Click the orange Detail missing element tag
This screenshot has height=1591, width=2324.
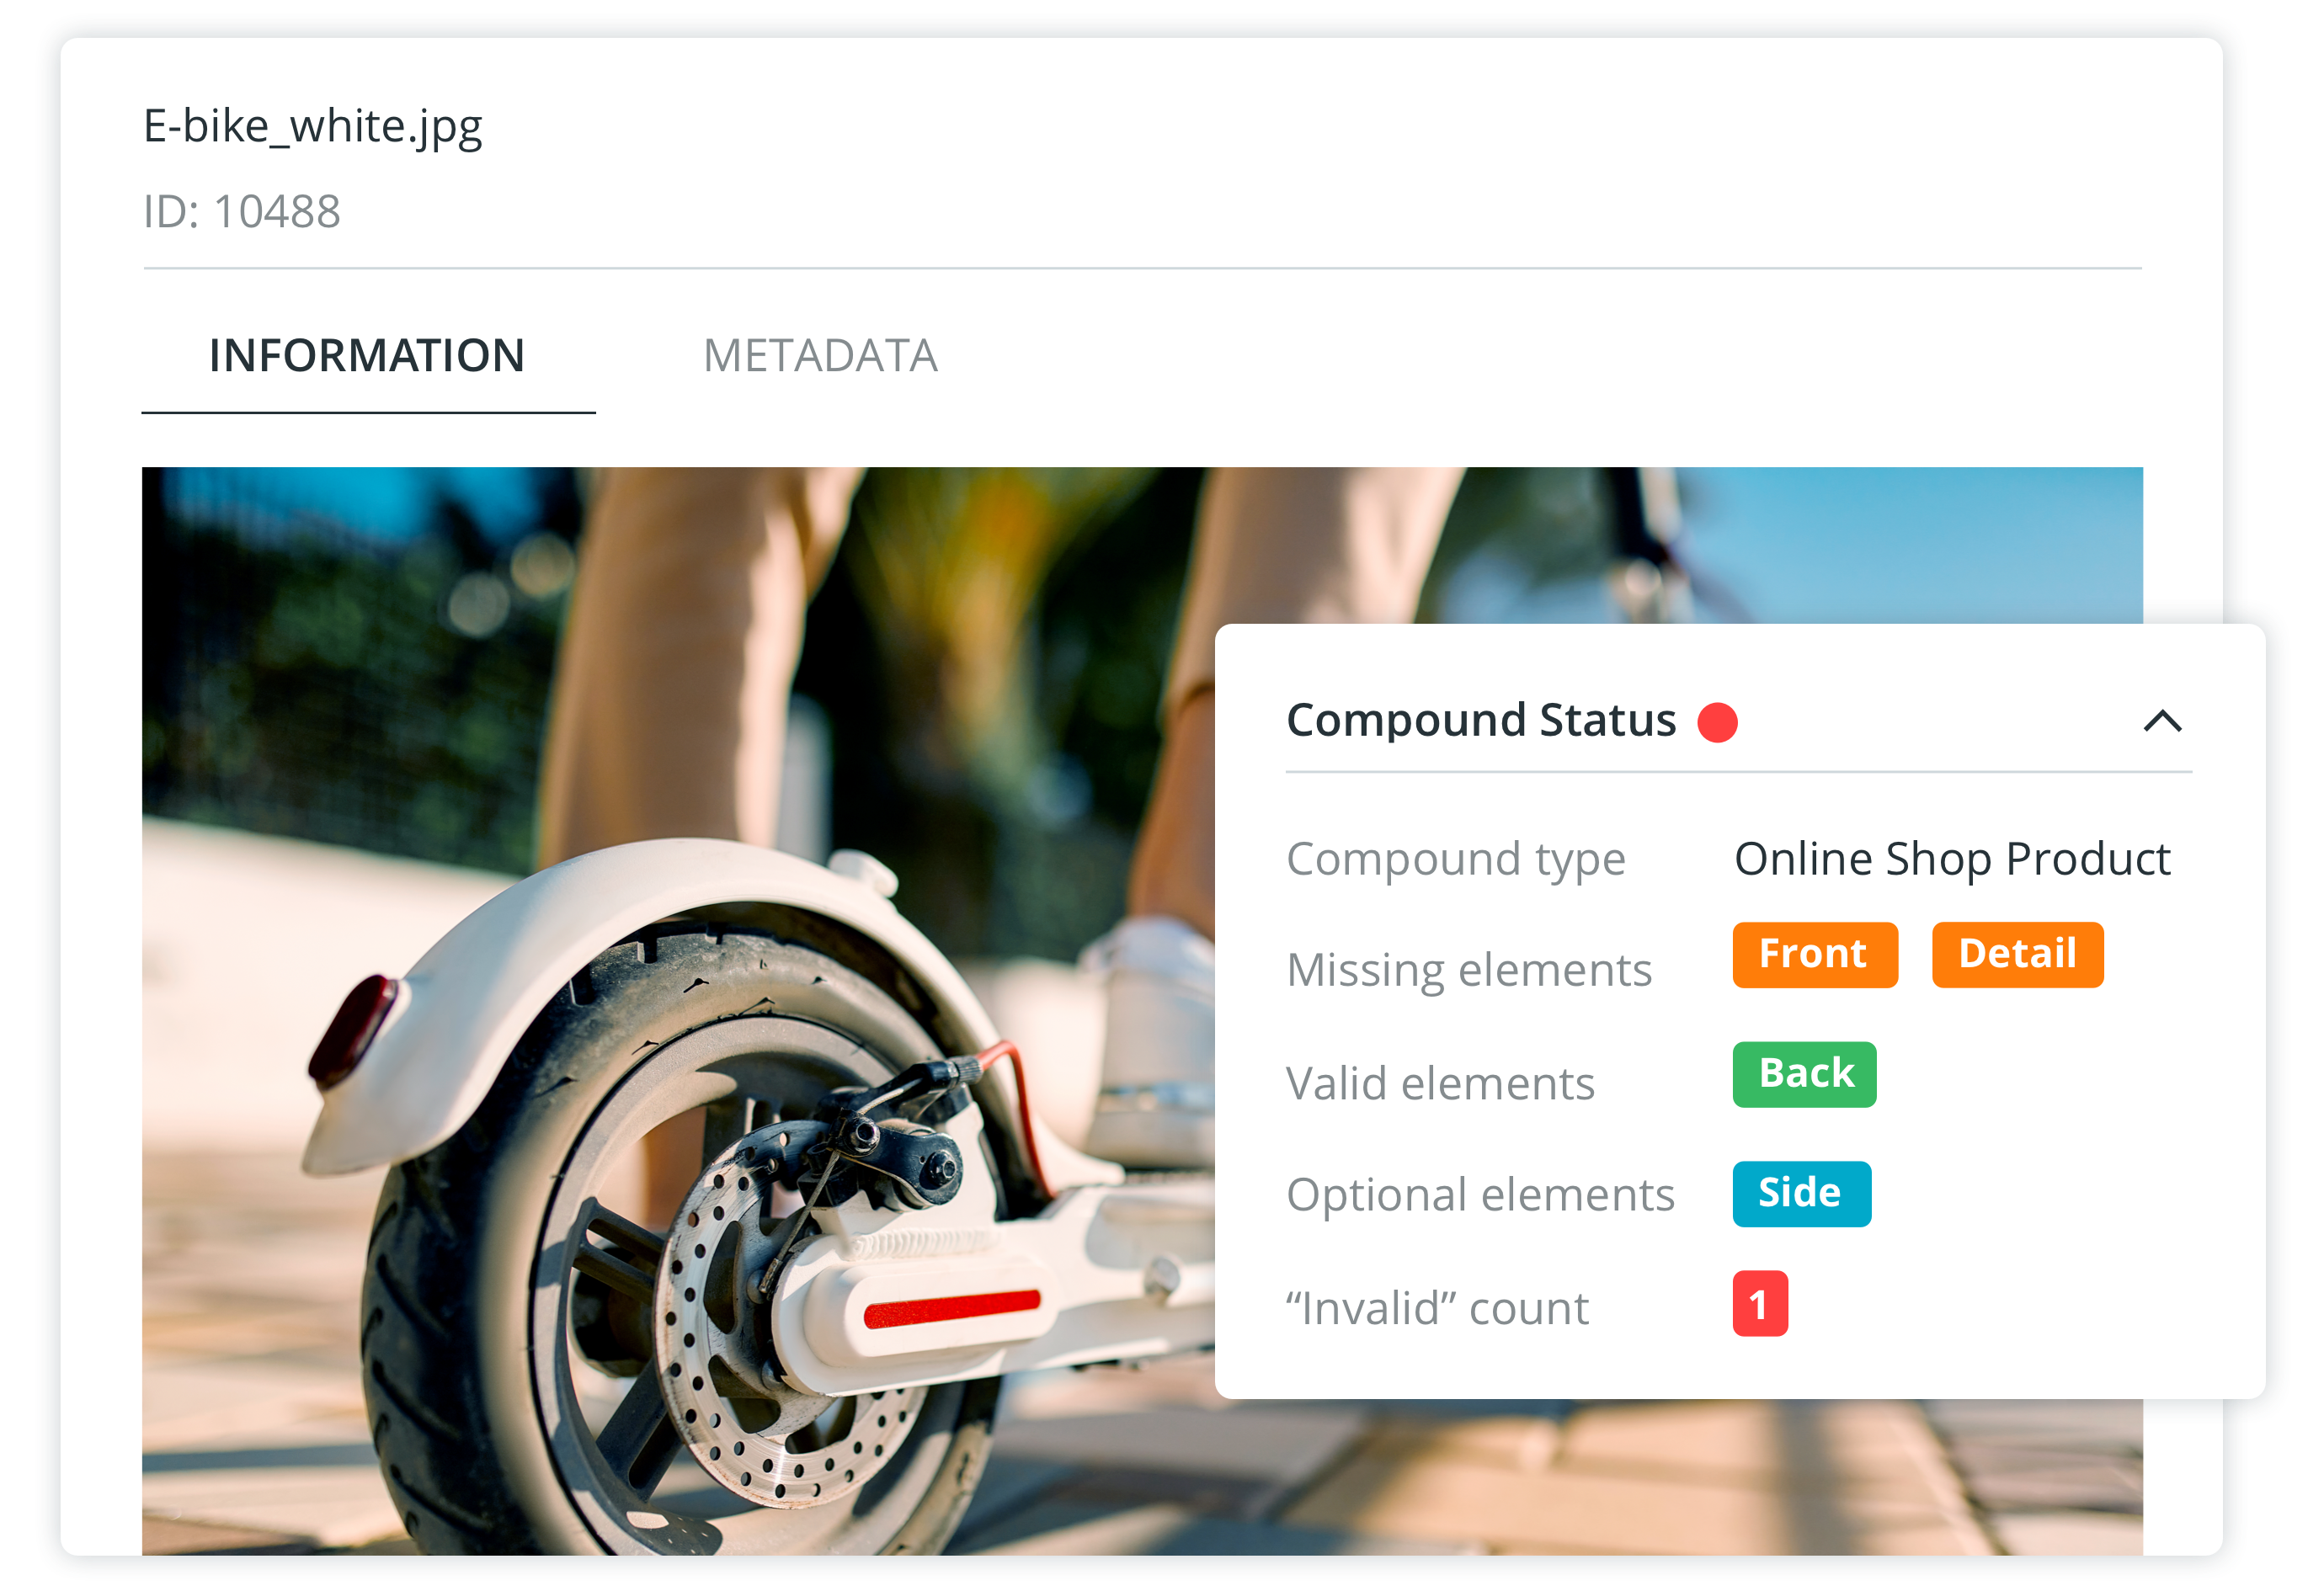[2016, 954]
